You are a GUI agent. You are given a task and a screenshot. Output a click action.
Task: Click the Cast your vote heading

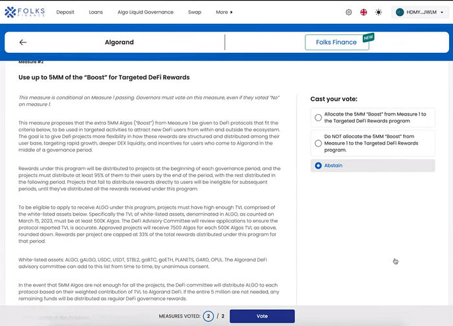(334, 99)
